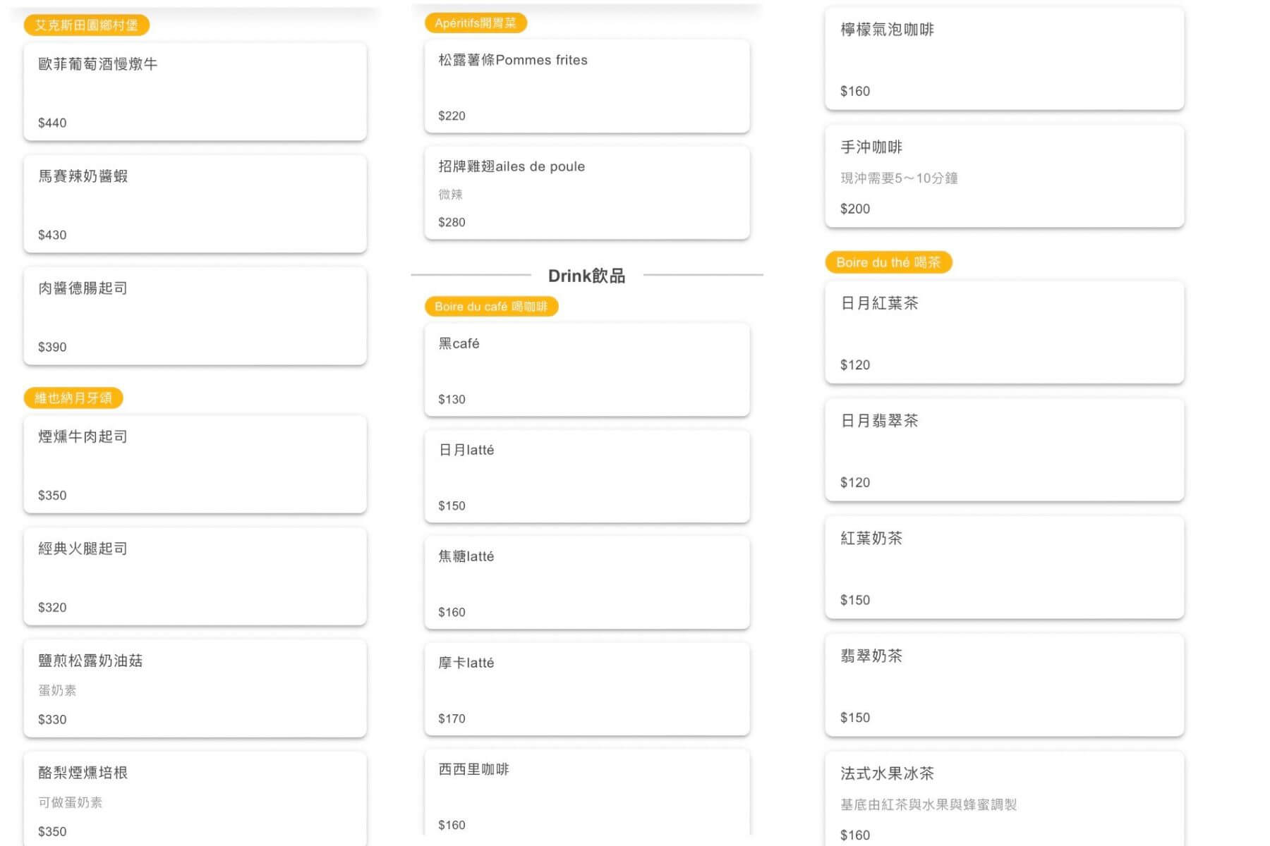
Task: Select 招牌雞翅ailes de poule card
Action: point(587,192)
